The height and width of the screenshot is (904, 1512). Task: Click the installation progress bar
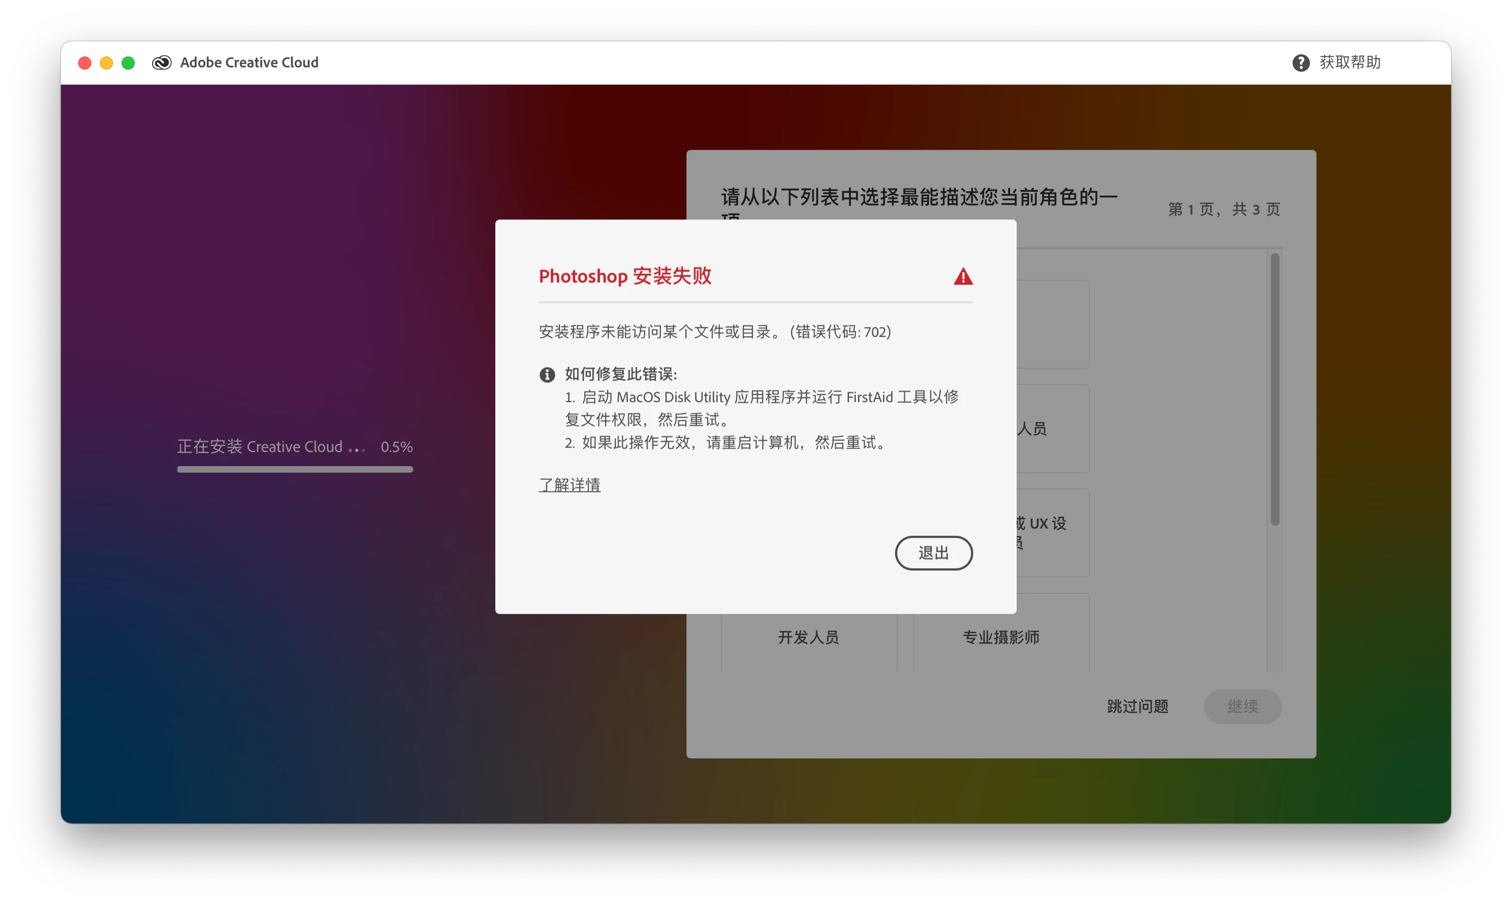coord(295,470)
